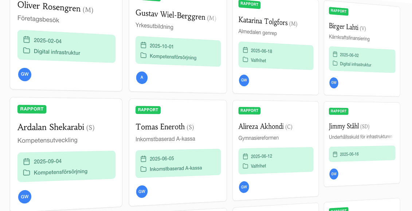Click calendar icon on Oliver Rosengren card
The height and width of the screenshot is (211, 412).
click(x=26, y=39)
